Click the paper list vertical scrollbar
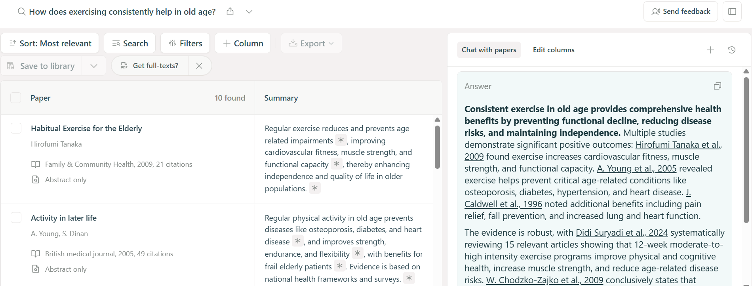Screen dimensions: 752x286 tap(437, 147)
